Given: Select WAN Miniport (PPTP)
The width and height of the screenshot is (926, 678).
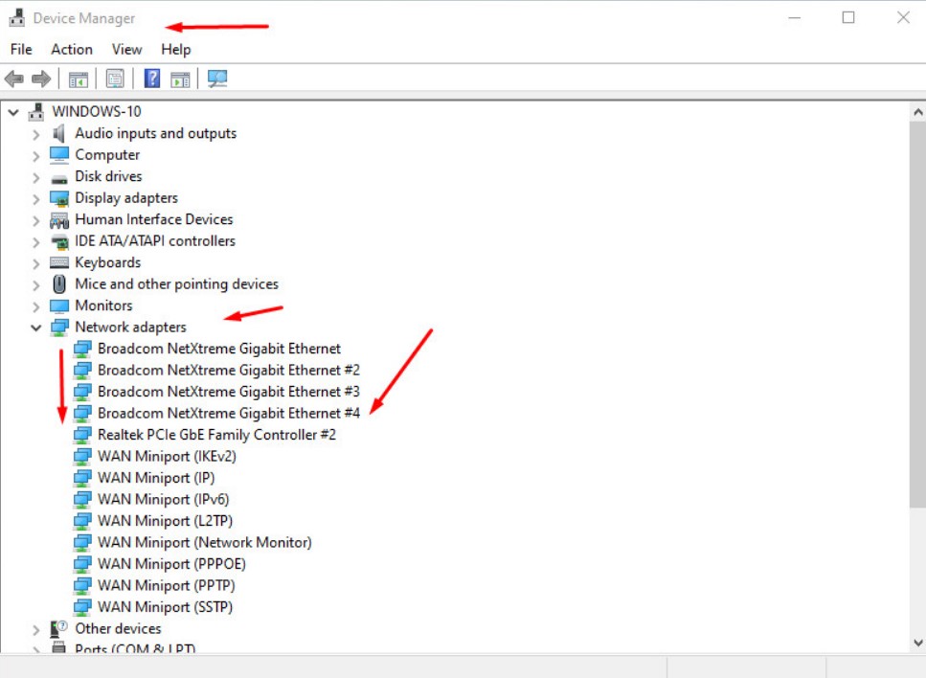Looking at the screenshot, I should 166,585.
